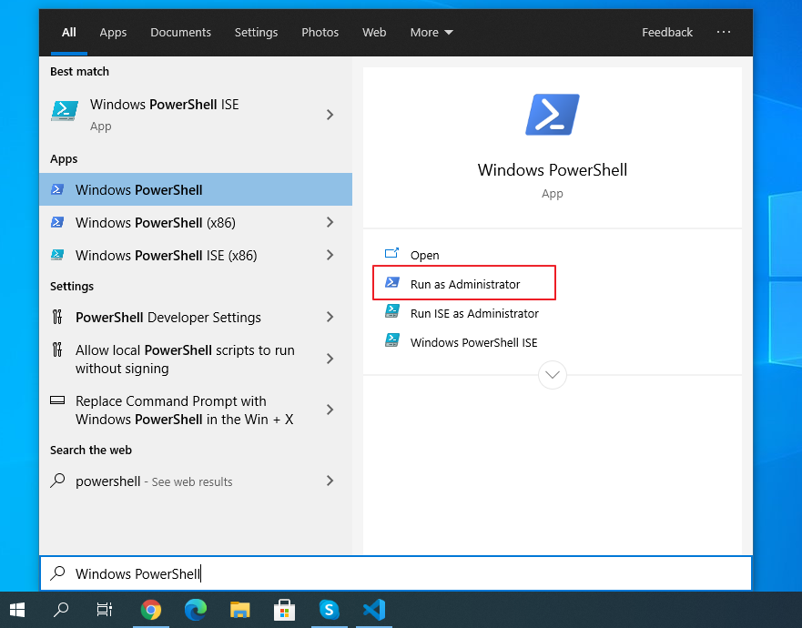Open File Explorer from the taskbar
The width and height of the screenshot is (802, 628).
pos(240,610)
